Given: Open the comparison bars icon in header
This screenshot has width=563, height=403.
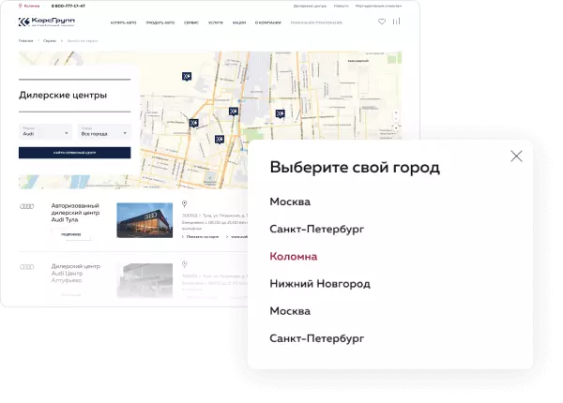Looking at the screenshot, I should pyautogui.click(x=397, y=21).
